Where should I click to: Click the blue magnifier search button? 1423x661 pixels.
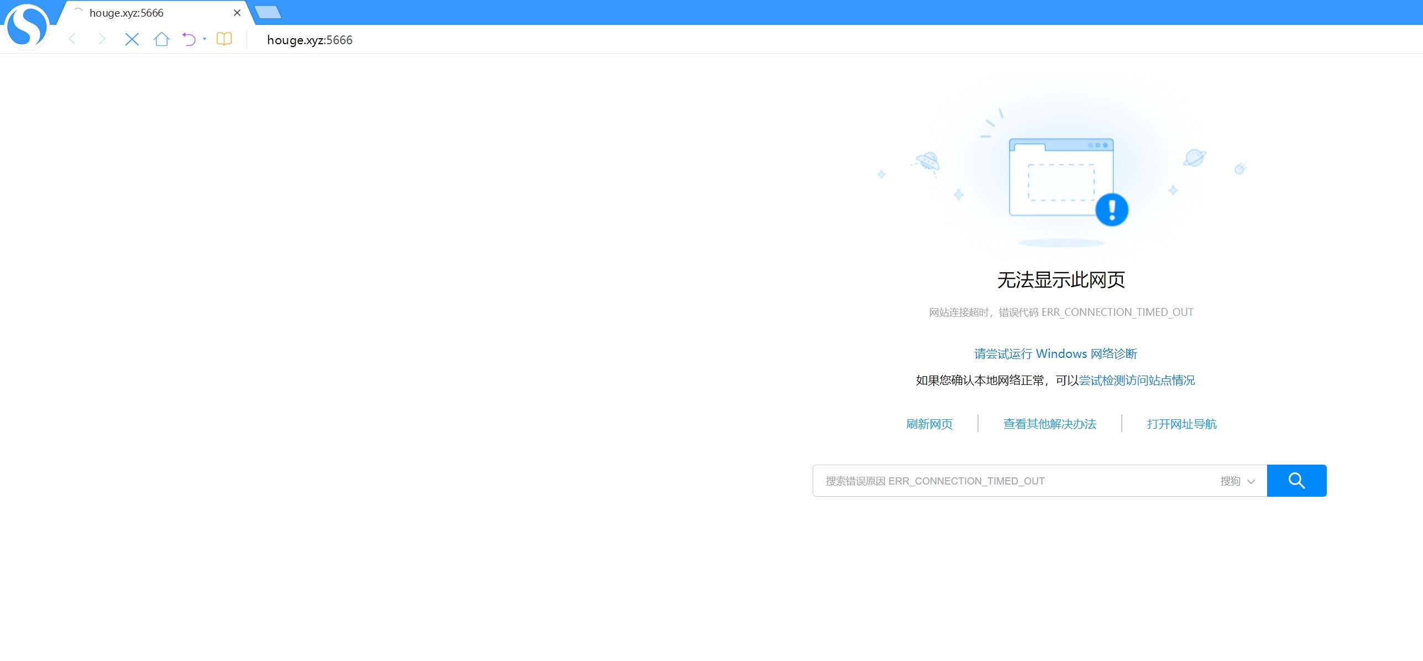point(1296,481)
